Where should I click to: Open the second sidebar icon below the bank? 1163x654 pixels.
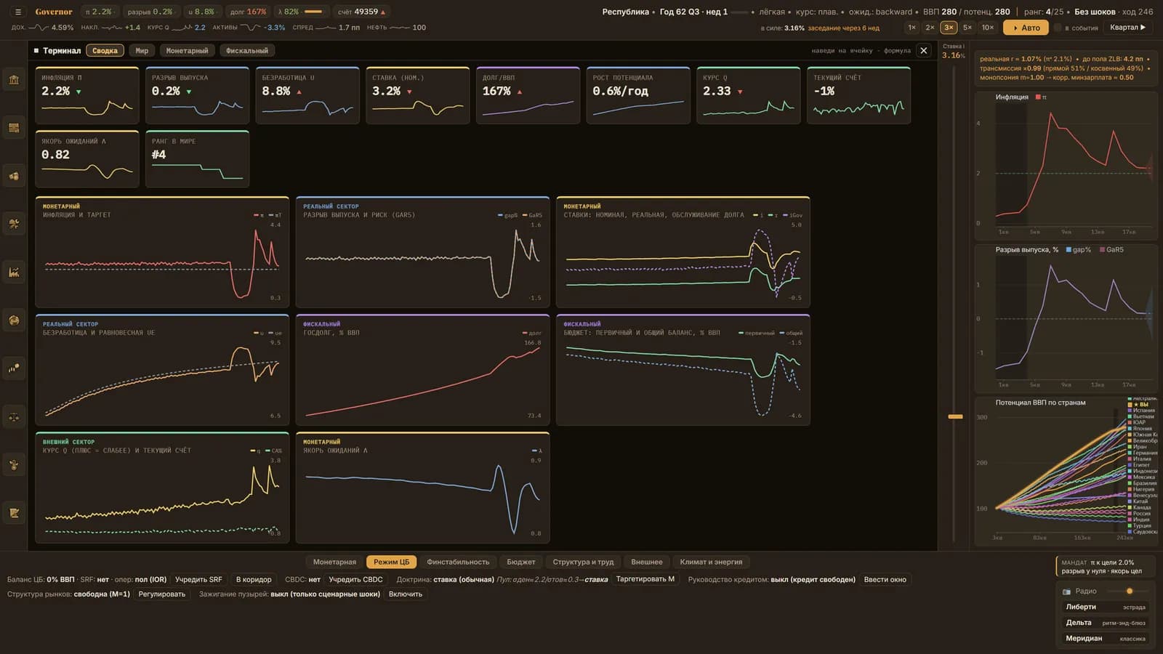pos(14,128)
